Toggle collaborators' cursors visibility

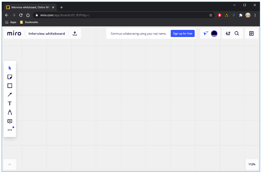206,33
